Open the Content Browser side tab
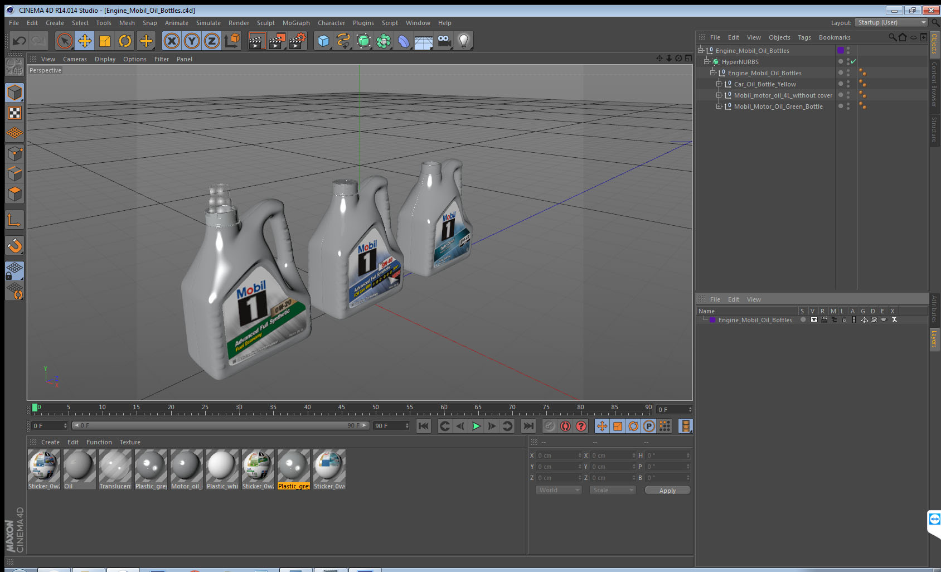Viewport: 941px width, 572px height. 934,84
